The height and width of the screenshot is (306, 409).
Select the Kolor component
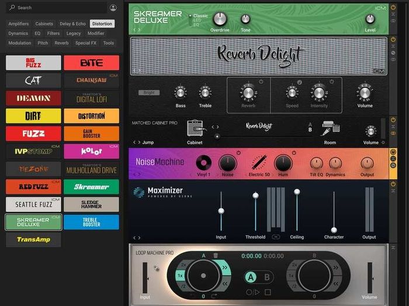click(91, 151)
